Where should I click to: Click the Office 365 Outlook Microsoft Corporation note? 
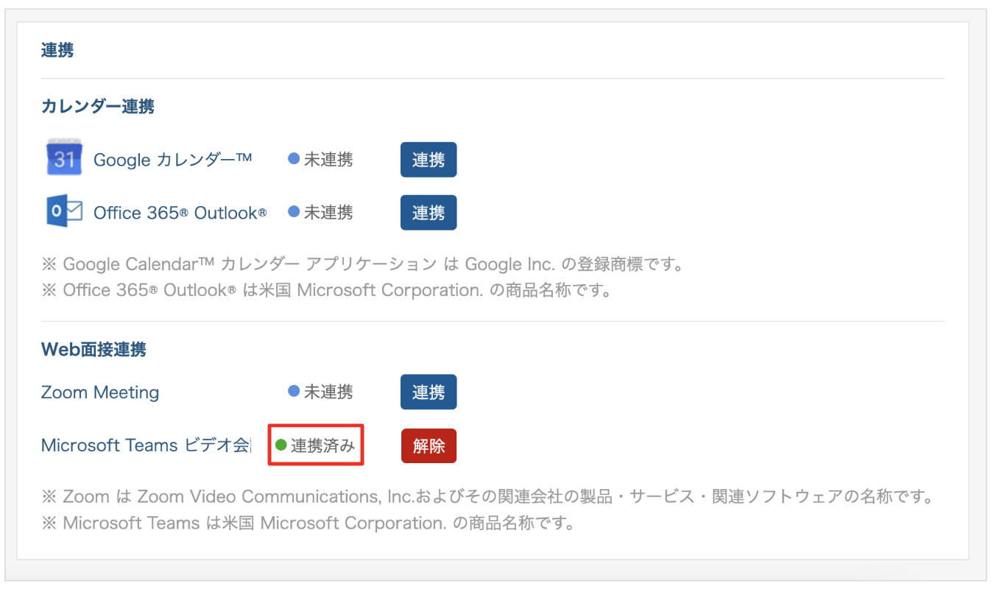[x=327, y=290]
